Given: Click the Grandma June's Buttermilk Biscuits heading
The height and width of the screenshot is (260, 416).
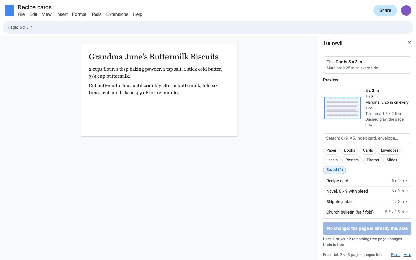Looking at the screenshot, I should pyautogui.click(x=154, y=57).
